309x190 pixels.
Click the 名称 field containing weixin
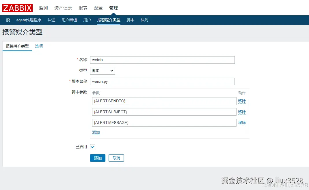162,60
